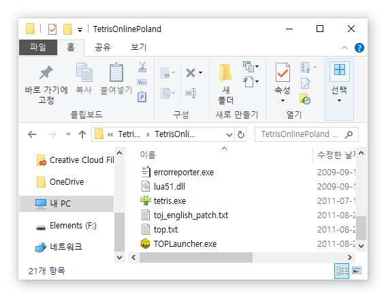Click the file list vertical scrollbar thumb
Screen dimensions: 386x298
361,228
